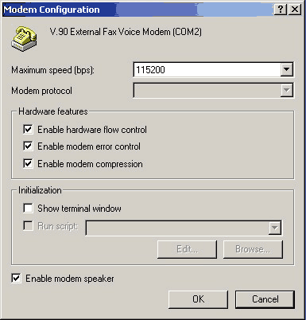Uncheck Enable modem speaker
This screenshot has width=306, height=320.
pos(16,279)
